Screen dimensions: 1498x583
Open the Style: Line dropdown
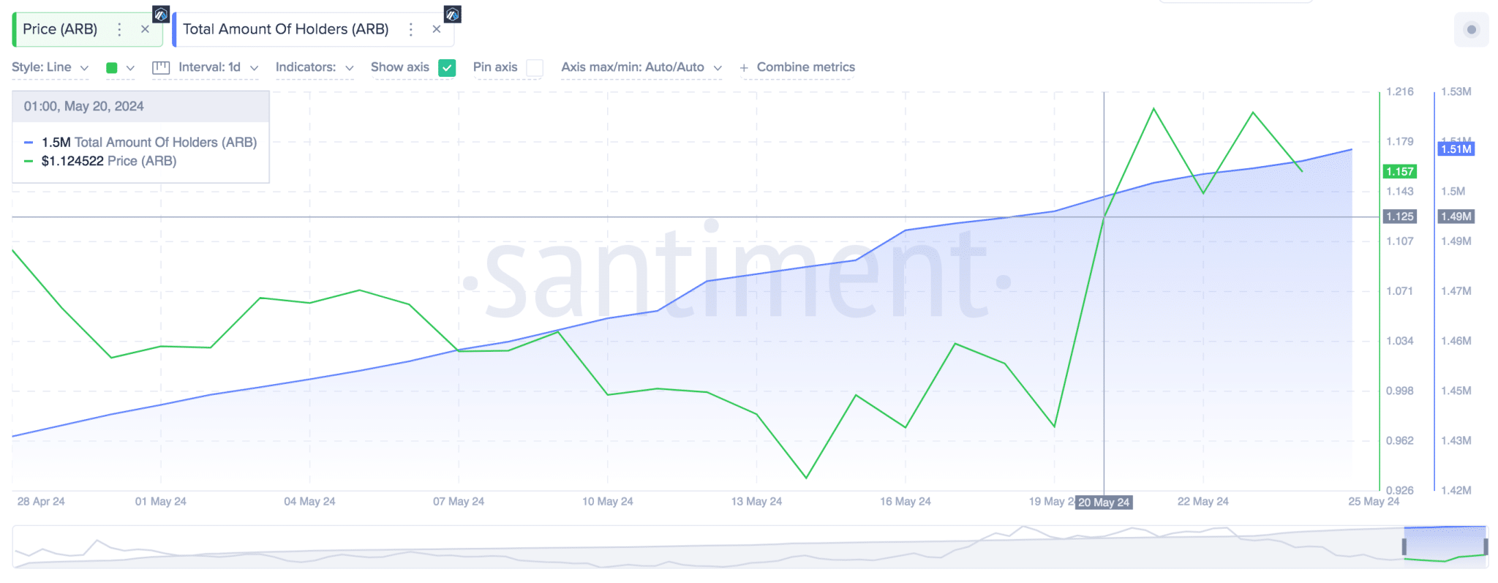pos(50,67)
